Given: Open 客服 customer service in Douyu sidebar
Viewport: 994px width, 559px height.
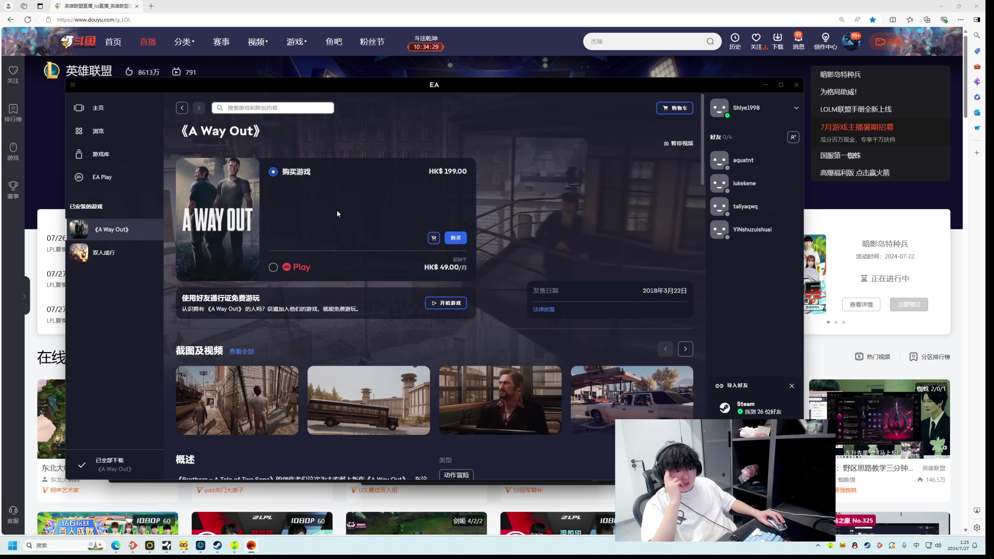Looking at the screenshot, I should [x=13, y=515].
